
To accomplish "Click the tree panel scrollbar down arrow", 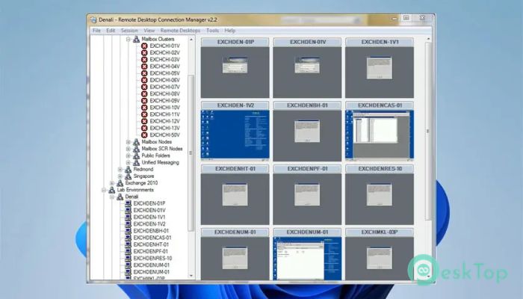I will pyautogui.click(x=191, y=276).
